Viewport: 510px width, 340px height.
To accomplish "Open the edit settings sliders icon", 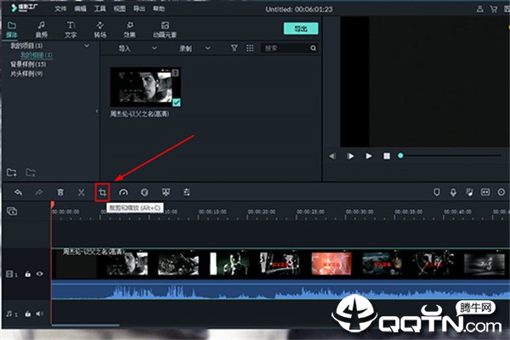I will point(187,192).
